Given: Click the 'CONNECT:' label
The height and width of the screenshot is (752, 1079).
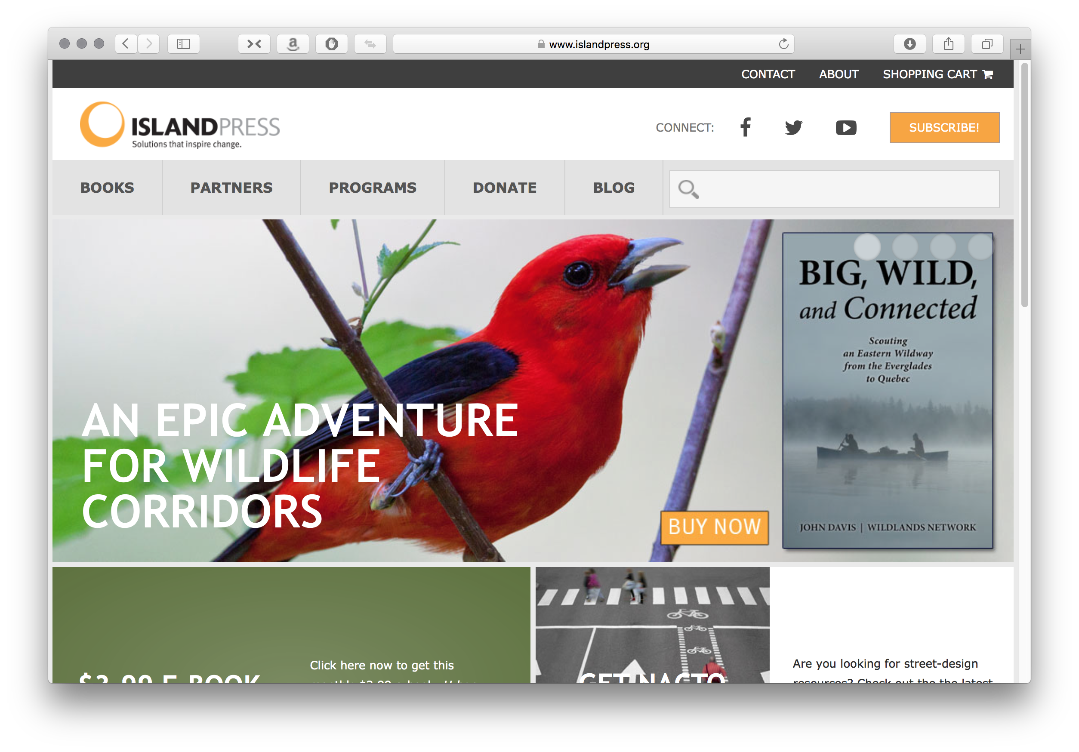Looking at the screenshot, I should point(684,127).
